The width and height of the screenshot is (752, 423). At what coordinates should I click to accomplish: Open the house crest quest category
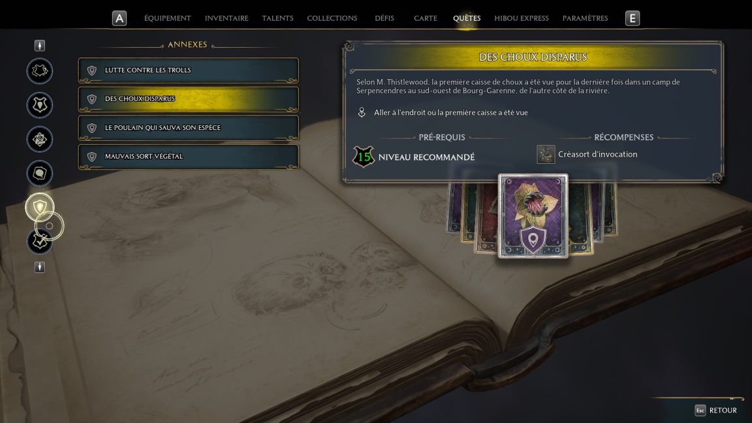[x=40, y=105]
